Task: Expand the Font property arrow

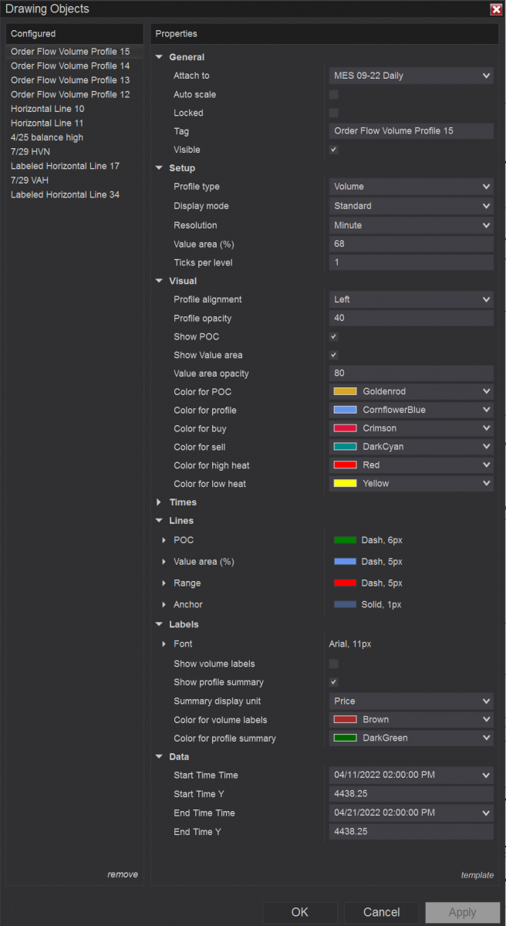Action: point(164,644)
